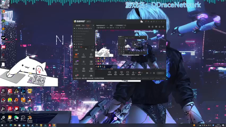Click the bell notification icon in app header
The image size is (226, 127).
coord(160,27)
